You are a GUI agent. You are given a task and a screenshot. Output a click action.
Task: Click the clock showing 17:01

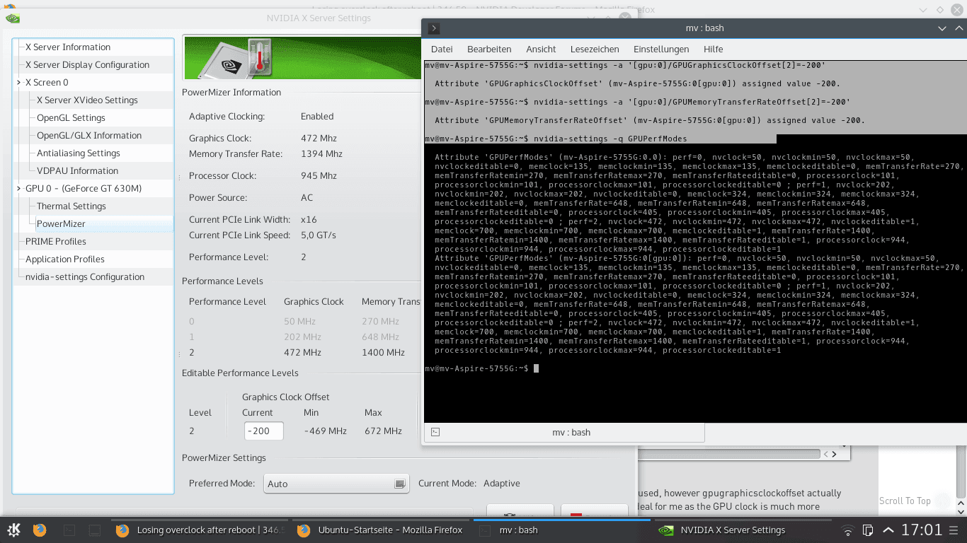click(x=921, y=530)
